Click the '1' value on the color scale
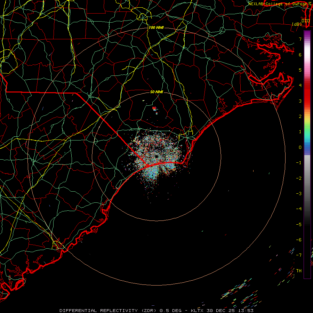This screenshot has width=313, height=313. 300,132
